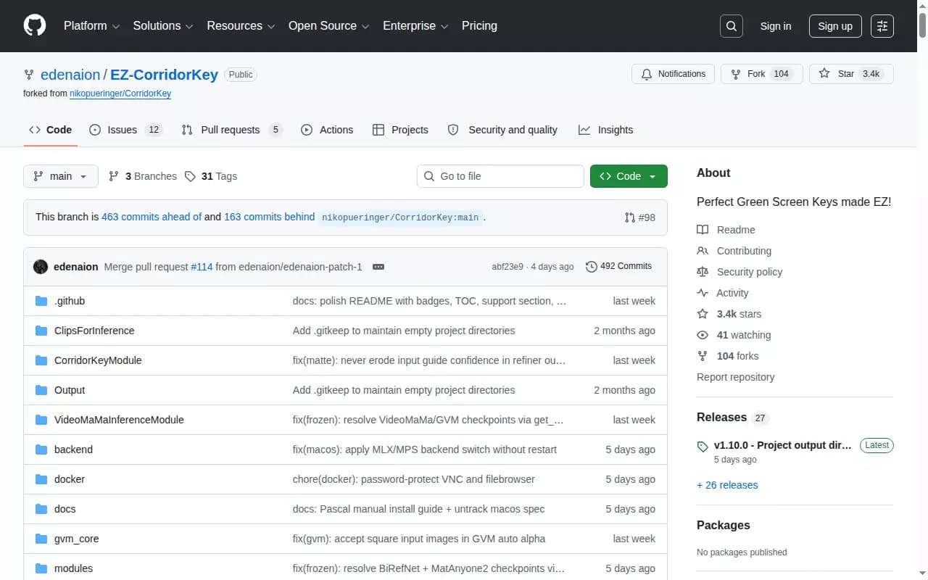The height and width of the screenshot is (580, 928).
Task: Click the CorridorKeyModule folder icon
Action: (x=41, y=360)
